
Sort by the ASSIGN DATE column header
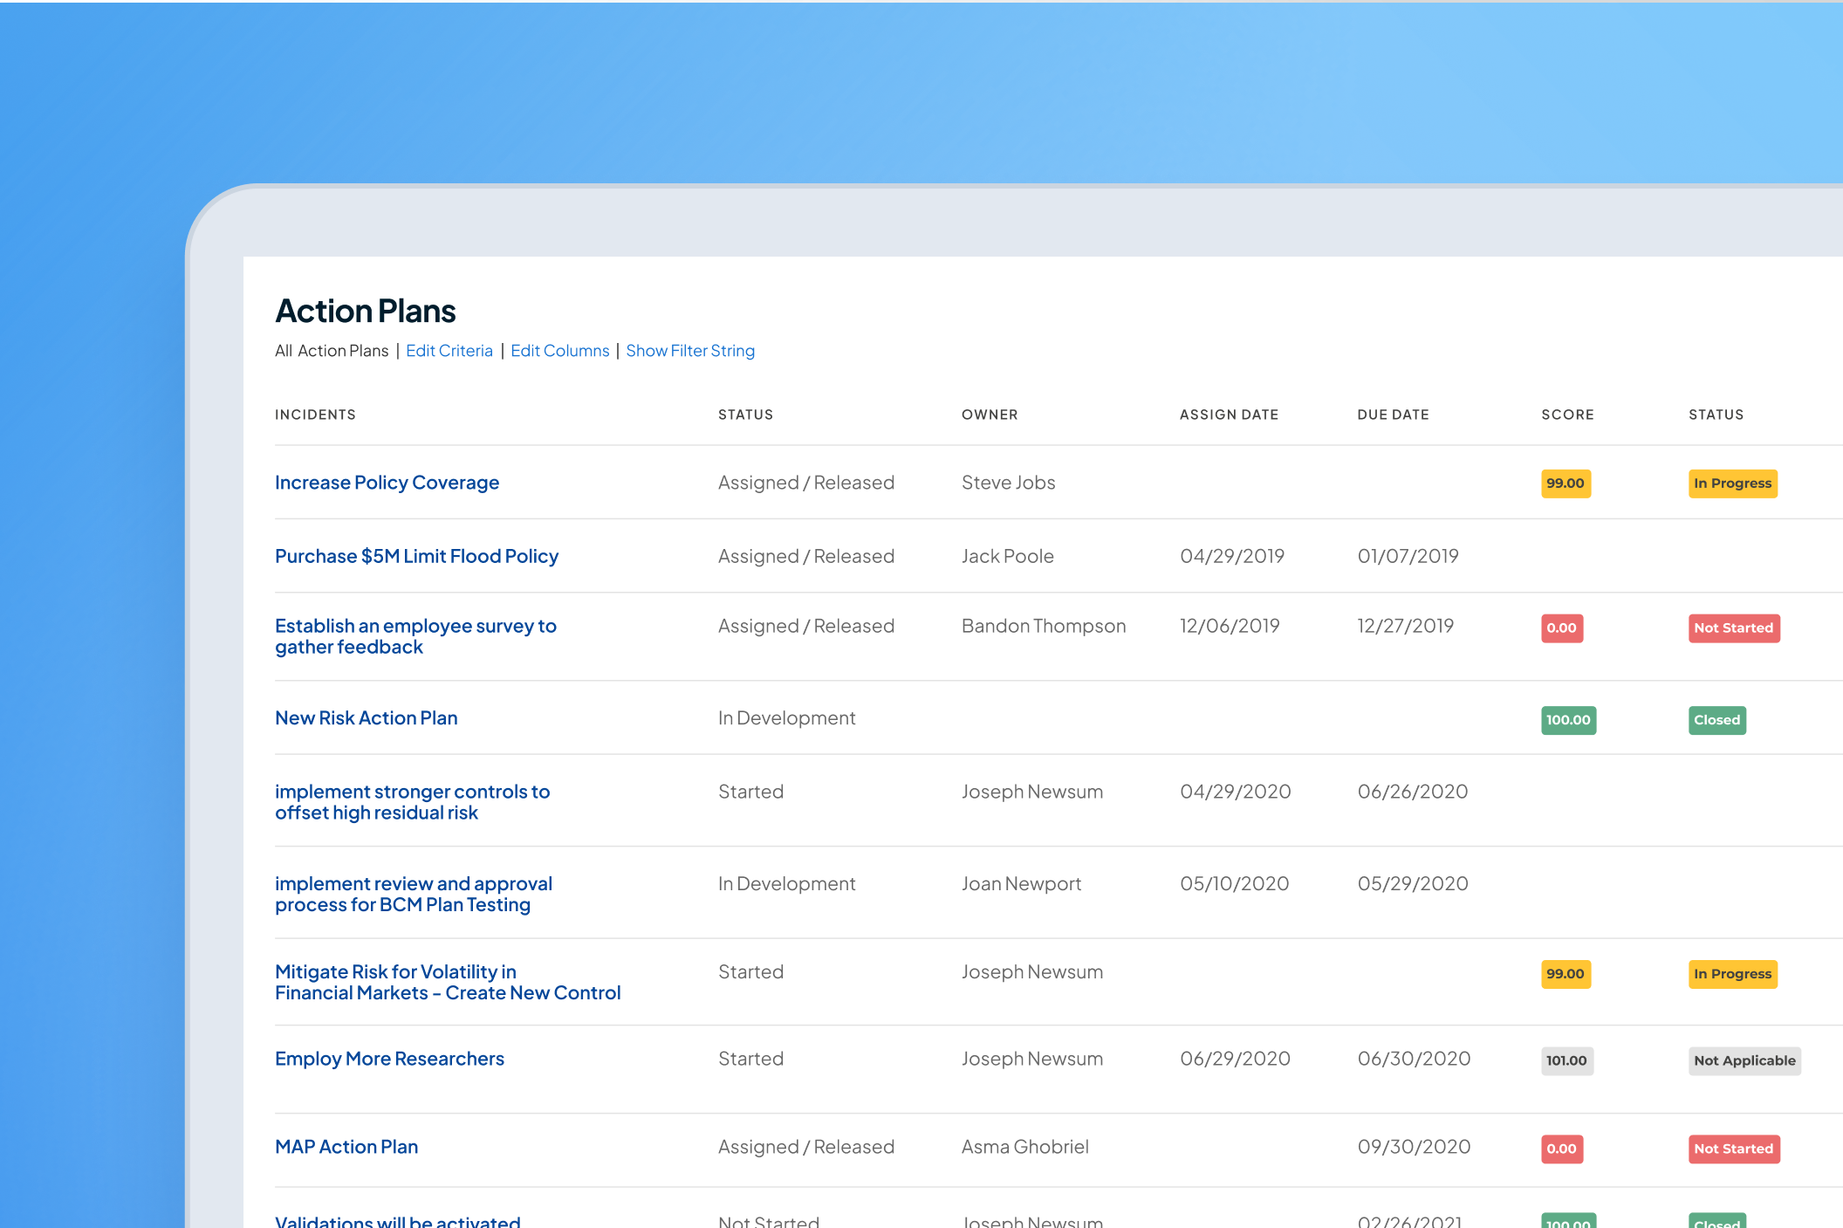(x=1229, y=415)
